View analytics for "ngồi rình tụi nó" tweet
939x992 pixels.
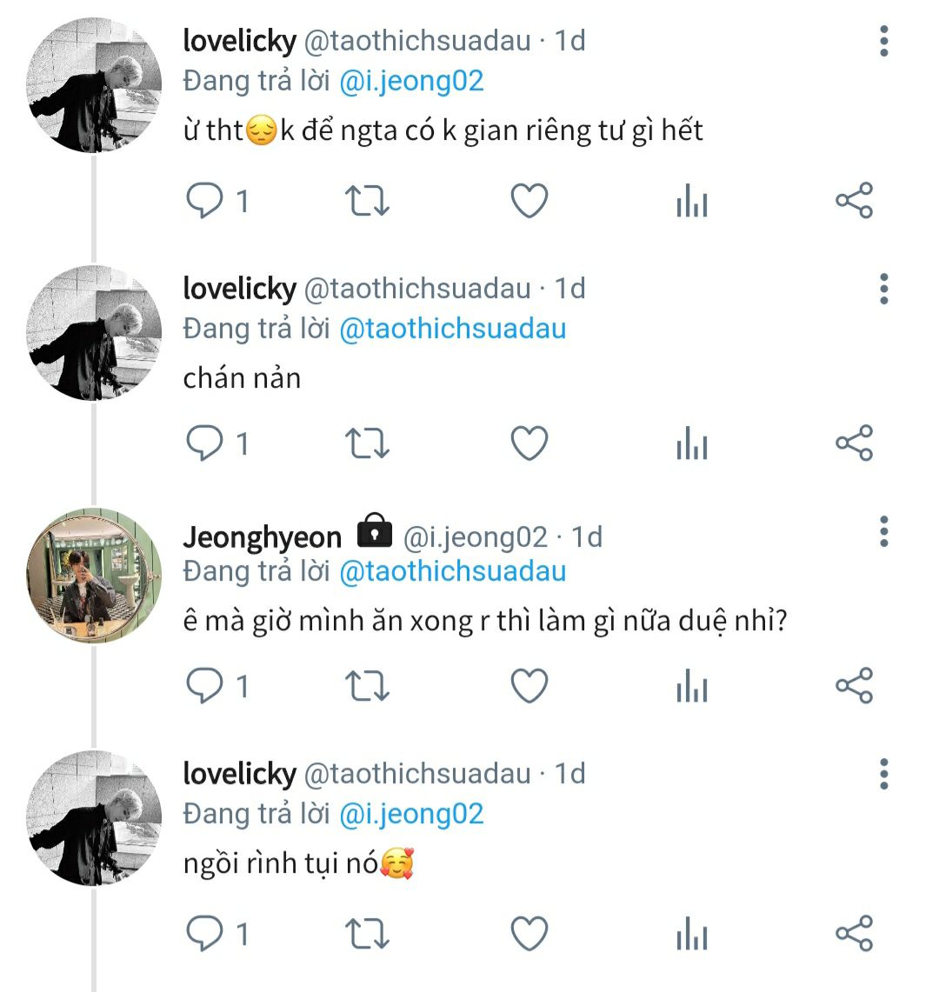click(x=692, y=935)
